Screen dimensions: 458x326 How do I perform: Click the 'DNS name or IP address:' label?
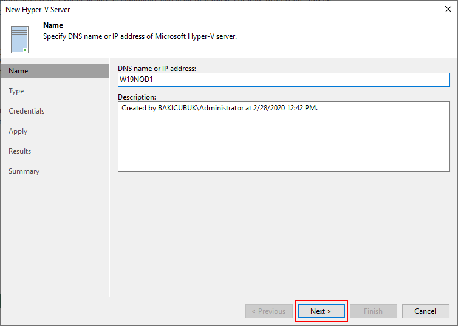pos(157,69)
